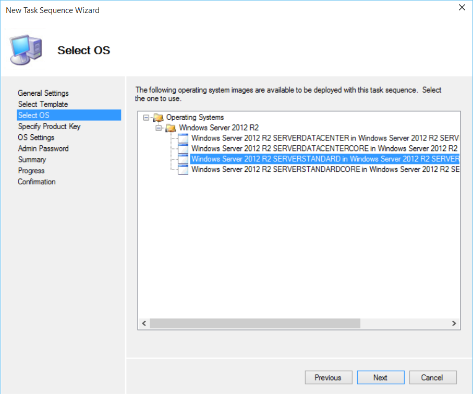Click the Windows Server 2012 R2 folder icon

pyautogui.click(x=171, y=128)
